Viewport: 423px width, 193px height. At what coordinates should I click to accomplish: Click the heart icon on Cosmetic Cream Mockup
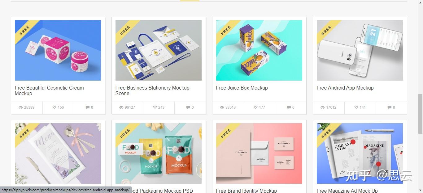[x=54, y=107]
